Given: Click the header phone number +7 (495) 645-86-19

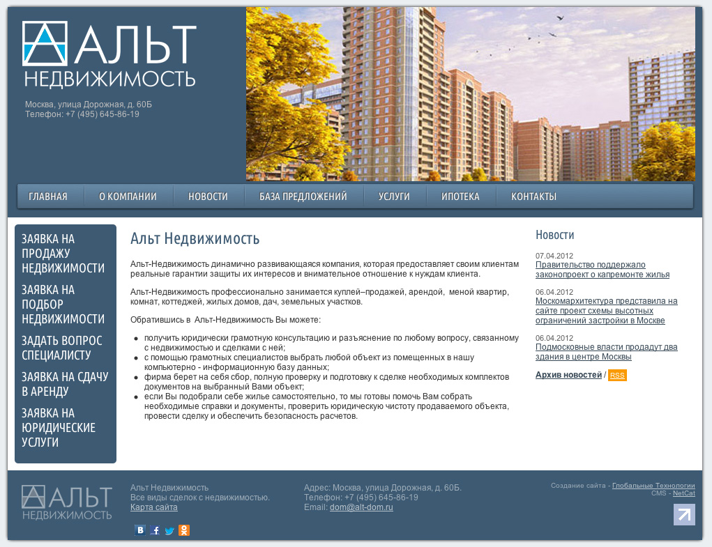Looking at the screenshot, I should pos(103,114).
